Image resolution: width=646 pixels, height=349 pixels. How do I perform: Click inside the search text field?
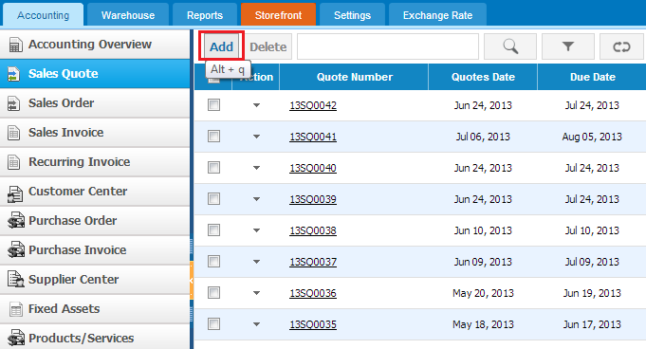(x=388, y=46)
